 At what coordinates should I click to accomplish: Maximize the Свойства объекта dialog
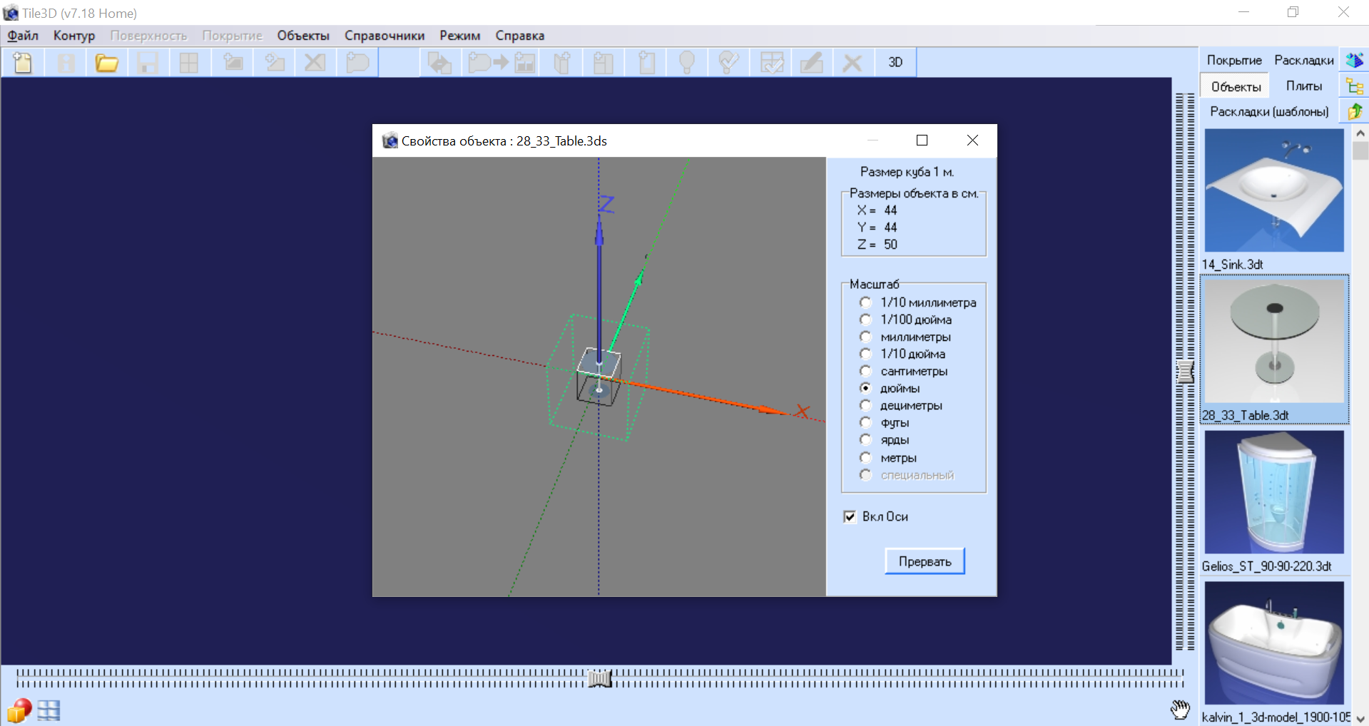pos(922,140)
